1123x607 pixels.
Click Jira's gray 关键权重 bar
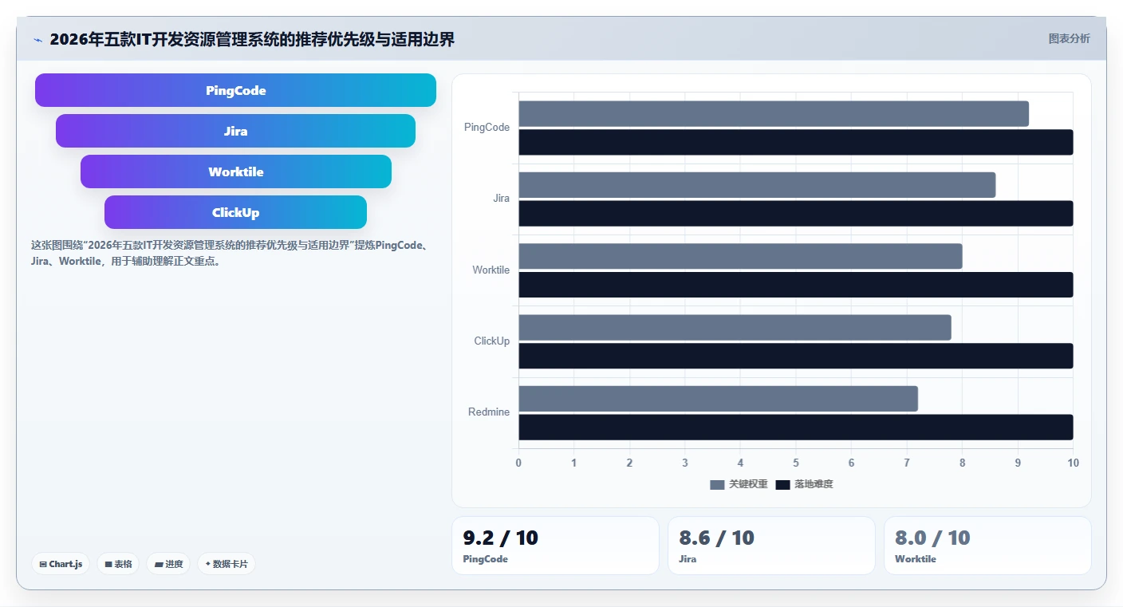[757, 185]
